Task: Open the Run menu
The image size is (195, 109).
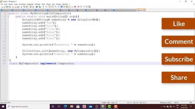Action: (54, 4)
